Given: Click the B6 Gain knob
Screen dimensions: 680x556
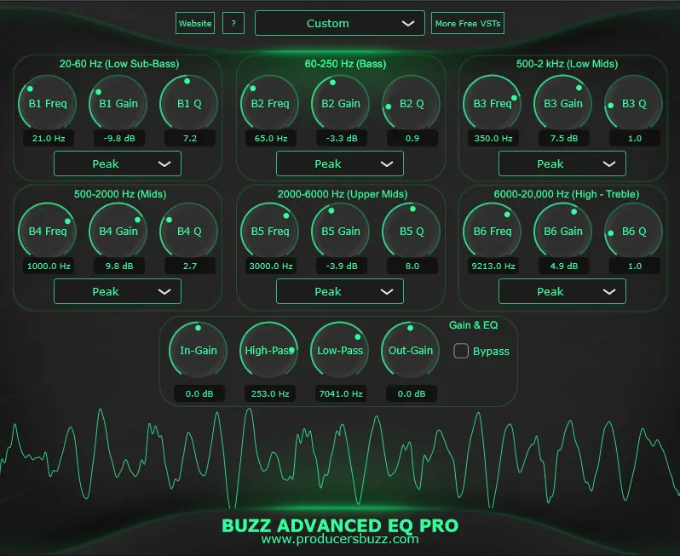Looking at the screenshot, I should pyautogui.click(x=563, y=231).
